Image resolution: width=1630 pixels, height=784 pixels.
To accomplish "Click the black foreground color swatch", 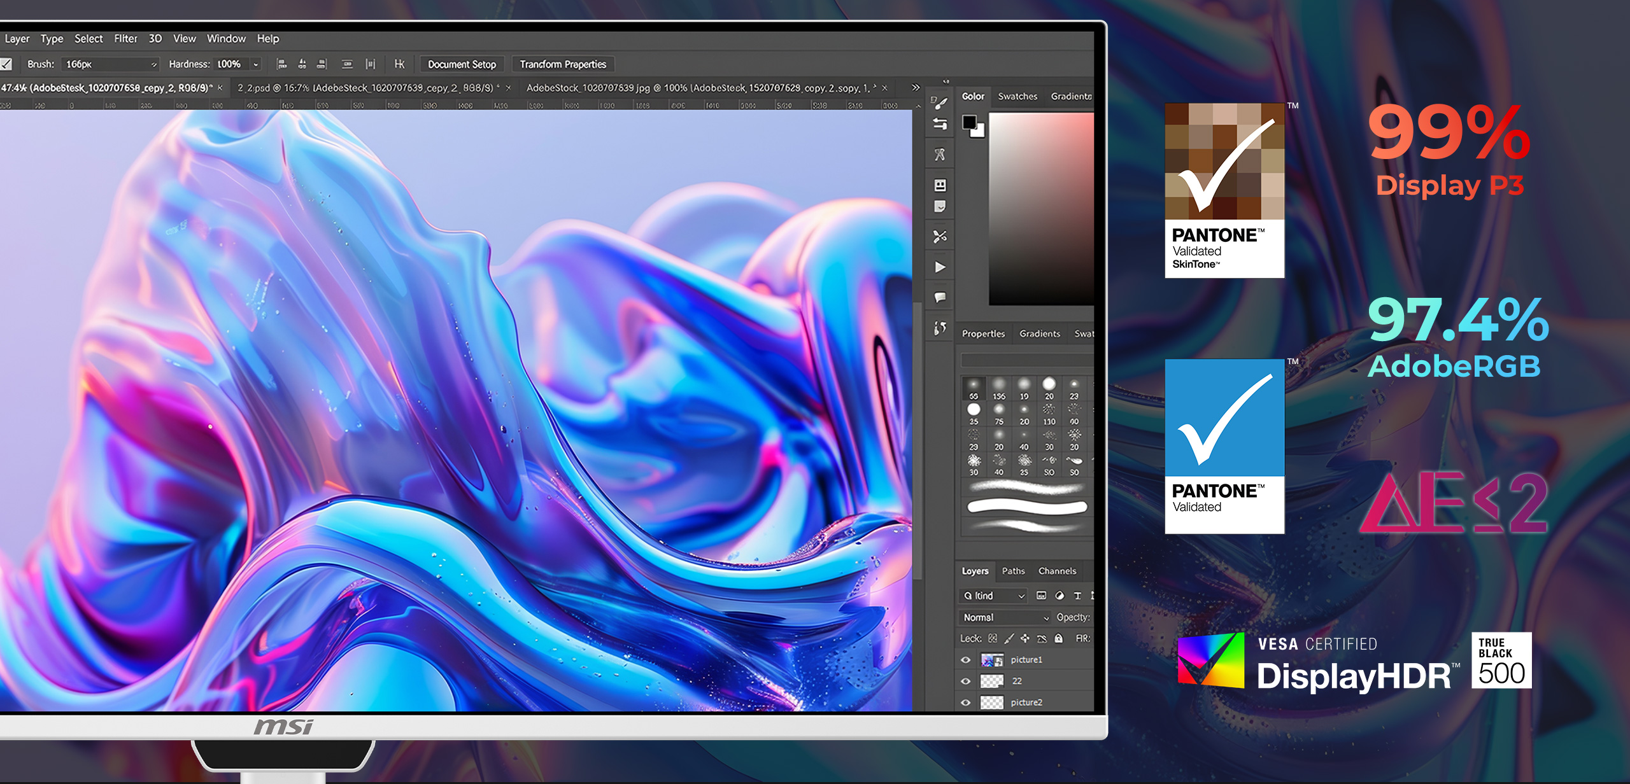I will [x=969, y=122].
